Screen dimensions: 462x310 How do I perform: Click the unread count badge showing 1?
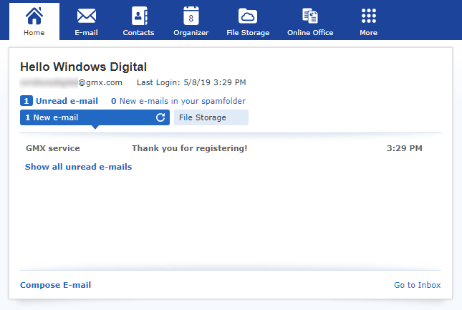point(27,101)
